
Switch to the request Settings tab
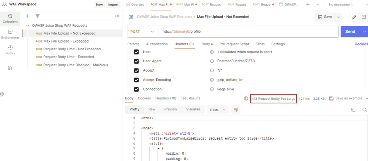(278, 44)
